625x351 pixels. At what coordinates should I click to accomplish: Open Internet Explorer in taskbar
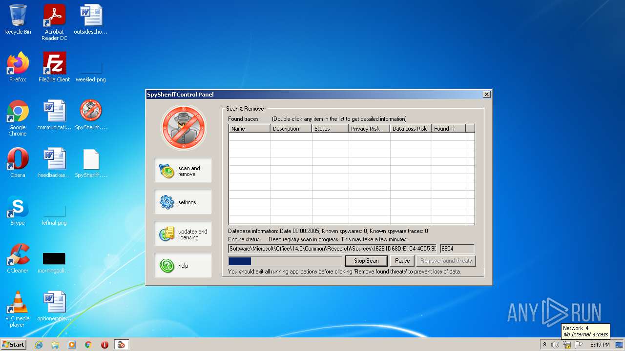click(39, 345)
